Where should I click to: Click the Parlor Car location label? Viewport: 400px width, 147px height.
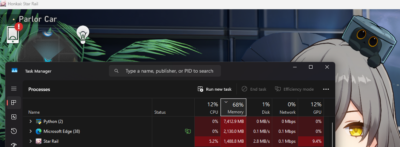coord(38,19)
